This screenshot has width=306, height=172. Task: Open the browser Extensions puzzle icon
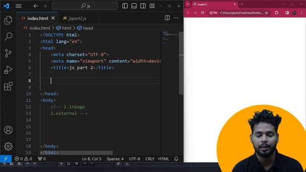[276, 13]
